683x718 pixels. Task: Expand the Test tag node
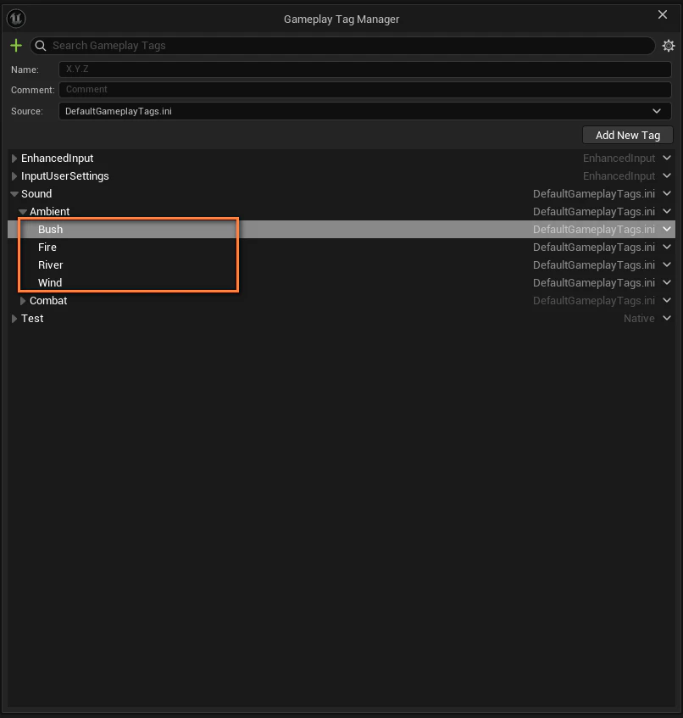pyautogui.click(x=14, y=319)
